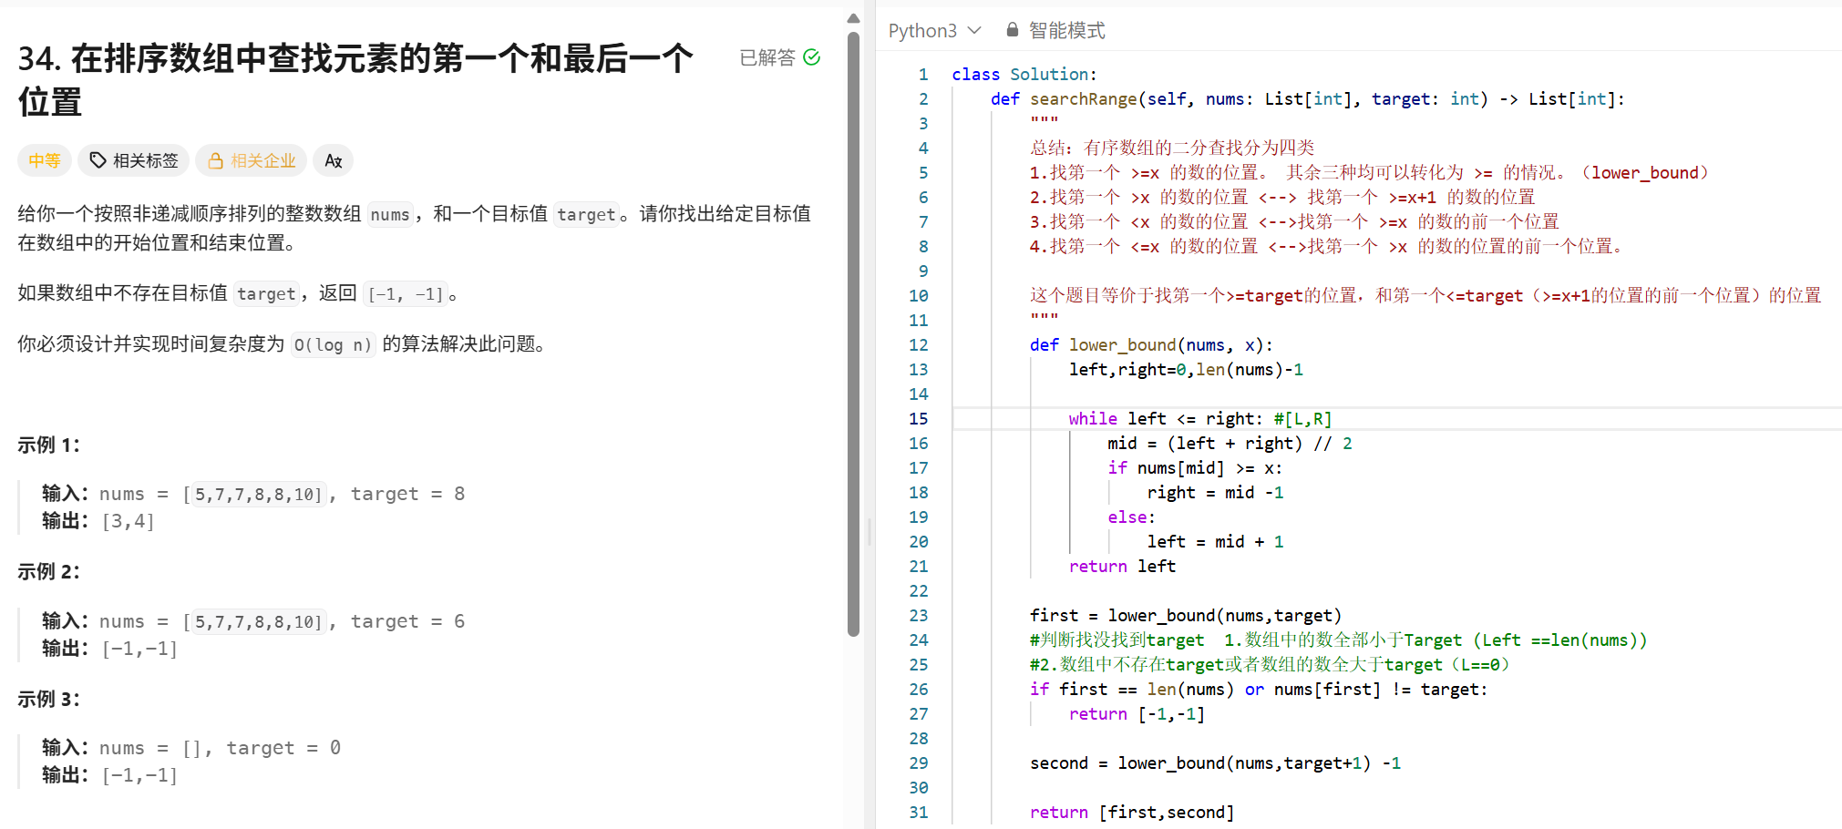Click the lock icon in 相关企业
The height and width of the screenshot is (829, 1842).
tap(216, 160)
